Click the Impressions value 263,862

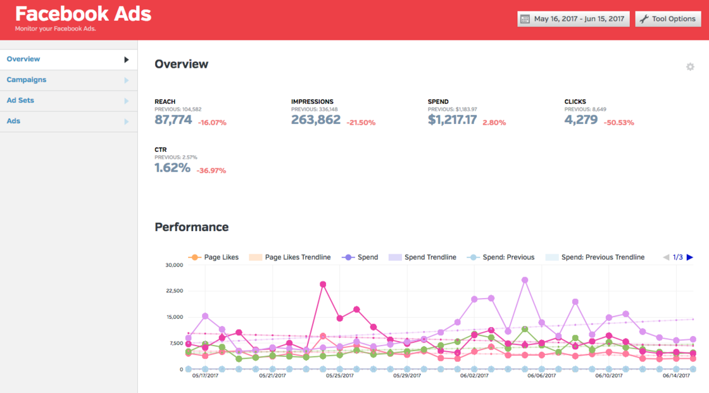[x=316, y=120]
